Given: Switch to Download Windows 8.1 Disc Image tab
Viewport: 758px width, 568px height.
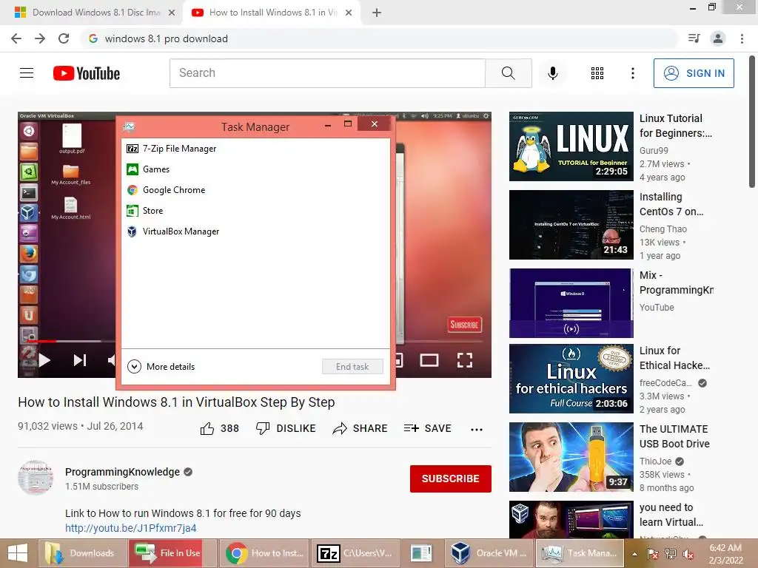Looking at the screenshot, I should coord(95,13).
